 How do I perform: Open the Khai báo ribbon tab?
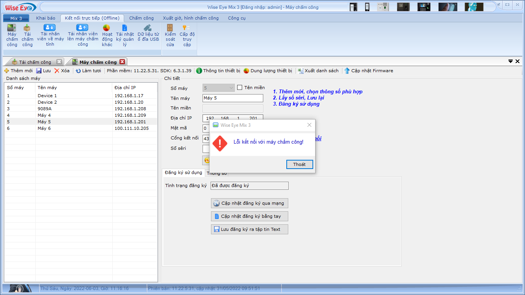(x=46, y=18)
